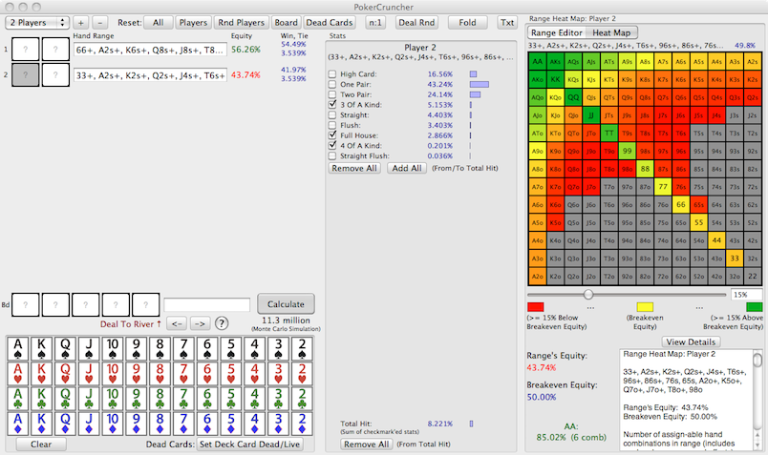Screen dimensions: 768x455
Task: Select the 9 of hearts card
Action: [137, 373]
